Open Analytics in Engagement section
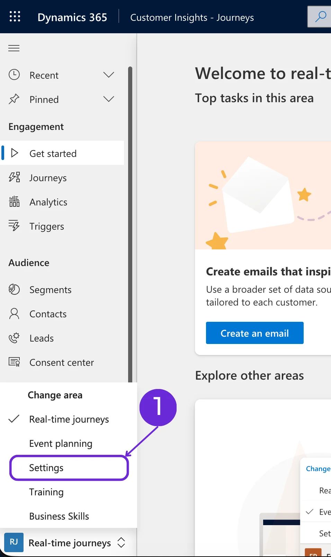The width and height of the screenshot is (331, 557). click(x=62, y=202)
